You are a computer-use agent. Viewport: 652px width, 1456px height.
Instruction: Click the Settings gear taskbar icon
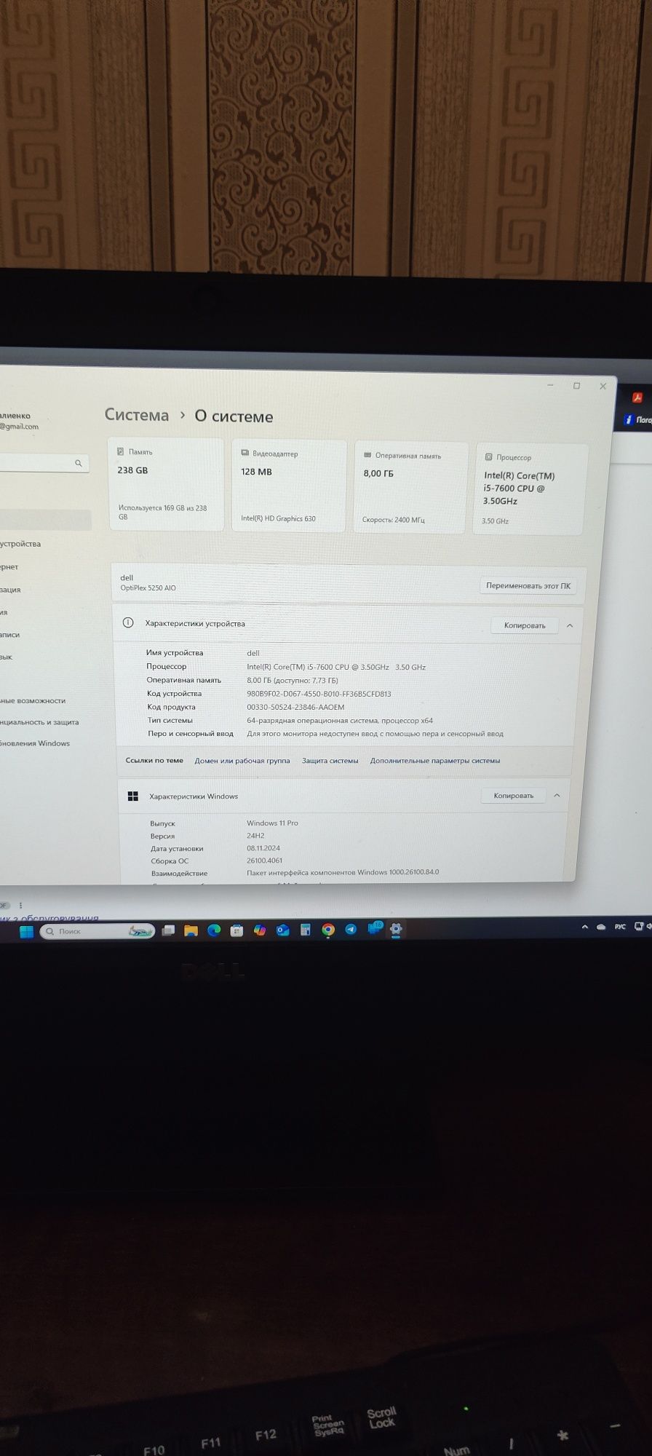pos(397,929)
